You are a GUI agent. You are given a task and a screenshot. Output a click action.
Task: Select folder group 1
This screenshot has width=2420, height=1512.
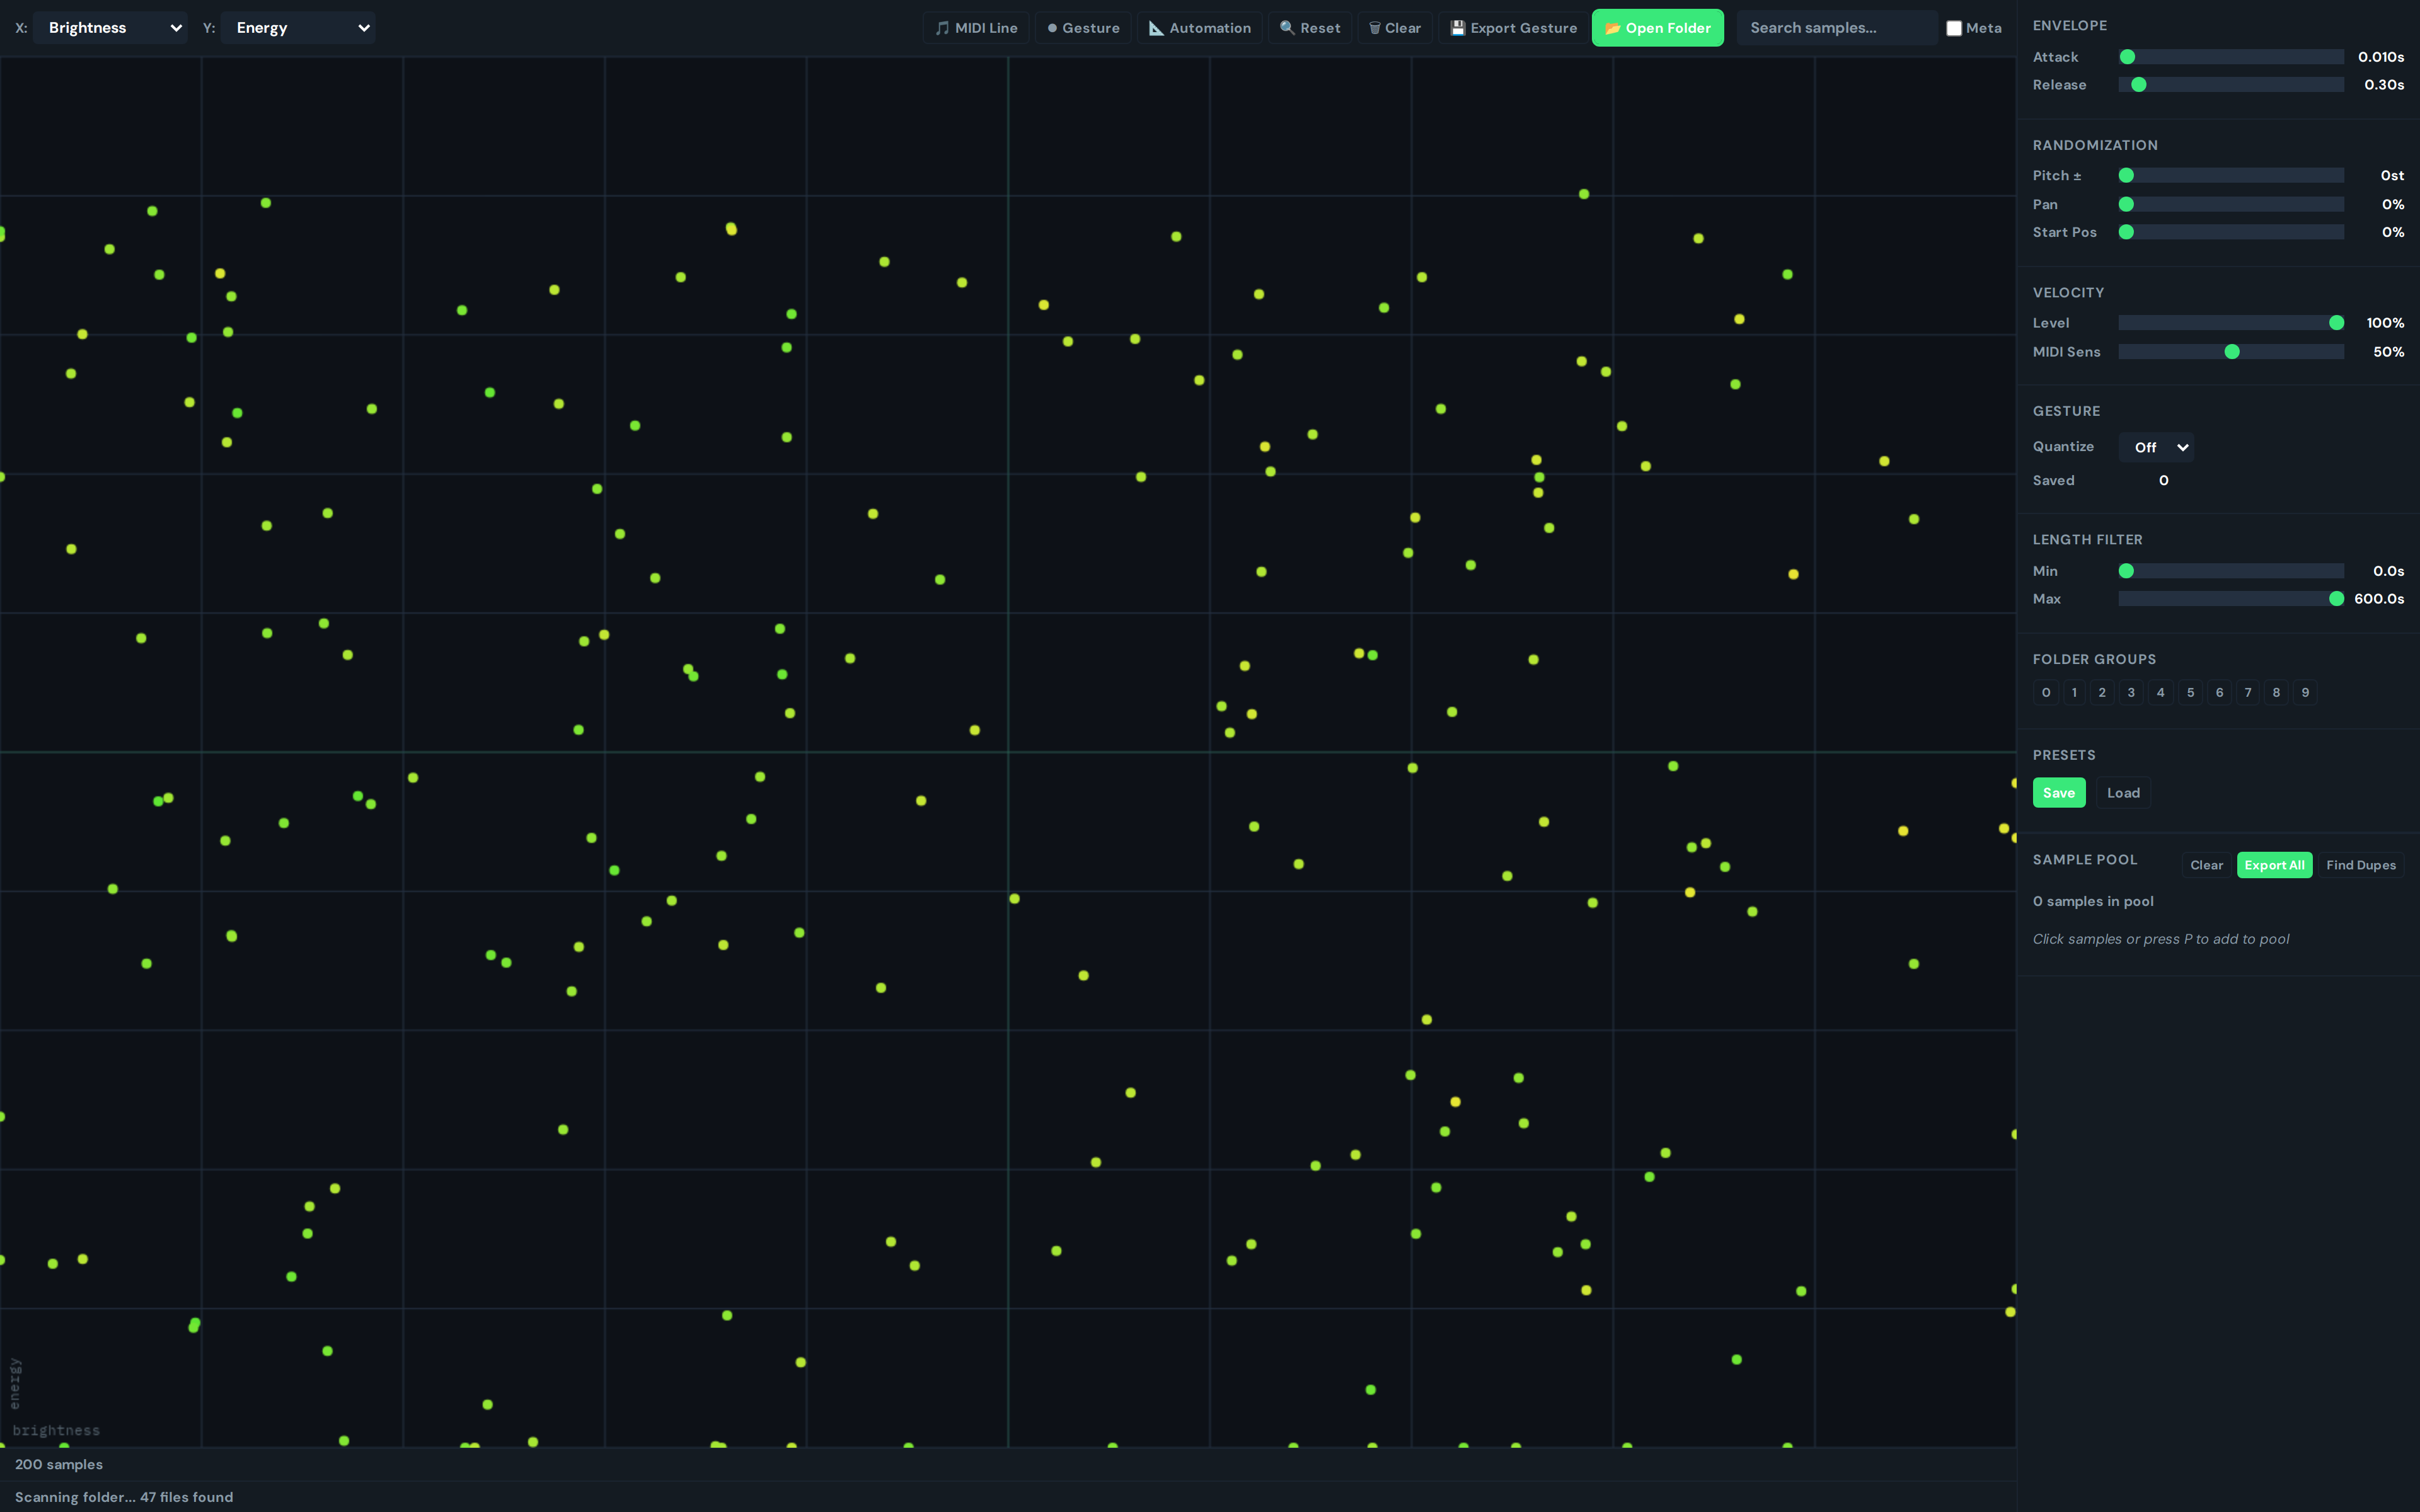2074,692
